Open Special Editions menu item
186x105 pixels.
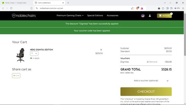pos(95,15)
